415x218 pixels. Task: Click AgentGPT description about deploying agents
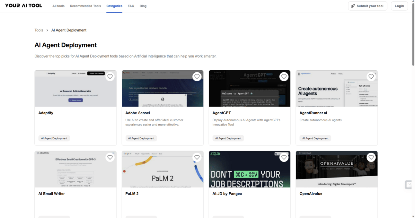click(x=246, y=122)
